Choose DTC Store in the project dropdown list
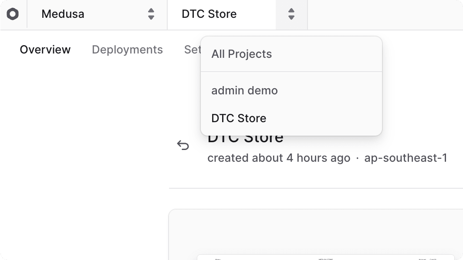This screenshot has width=463, height=260. click(x=238, y=118)
